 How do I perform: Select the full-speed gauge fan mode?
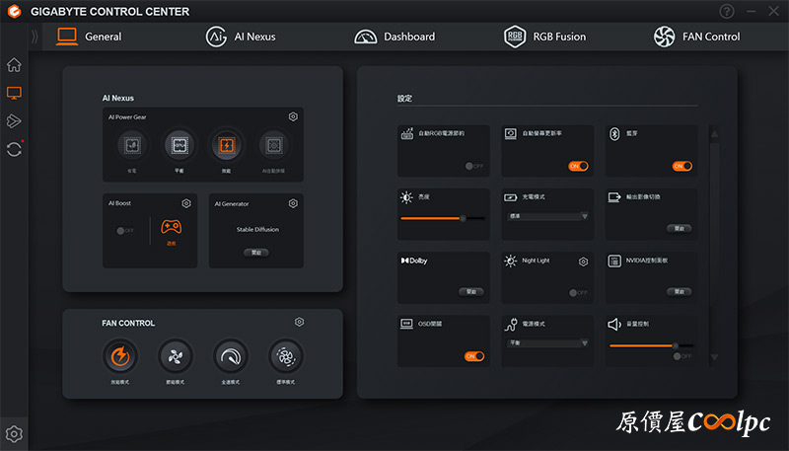pyautogui.click(x=231, y=356)
